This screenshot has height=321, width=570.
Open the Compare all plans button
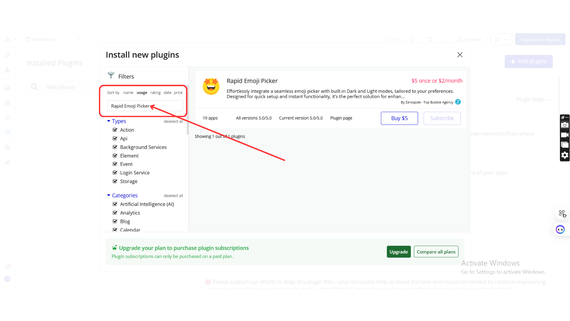[436, 252]
